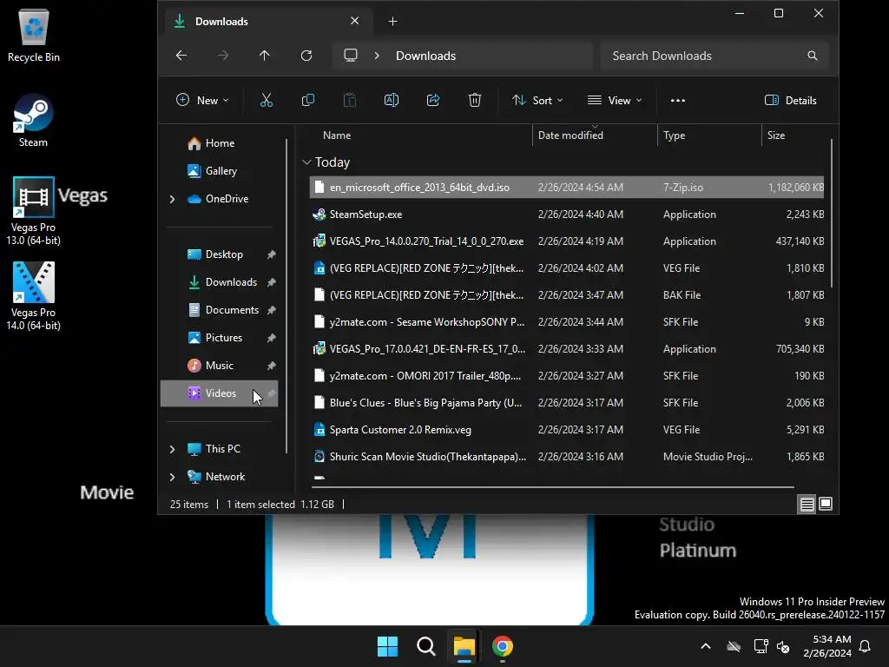Open the See more ellipsis menu
The height and width of the screenshot is (667, 889).
click(x=677, y=101)
